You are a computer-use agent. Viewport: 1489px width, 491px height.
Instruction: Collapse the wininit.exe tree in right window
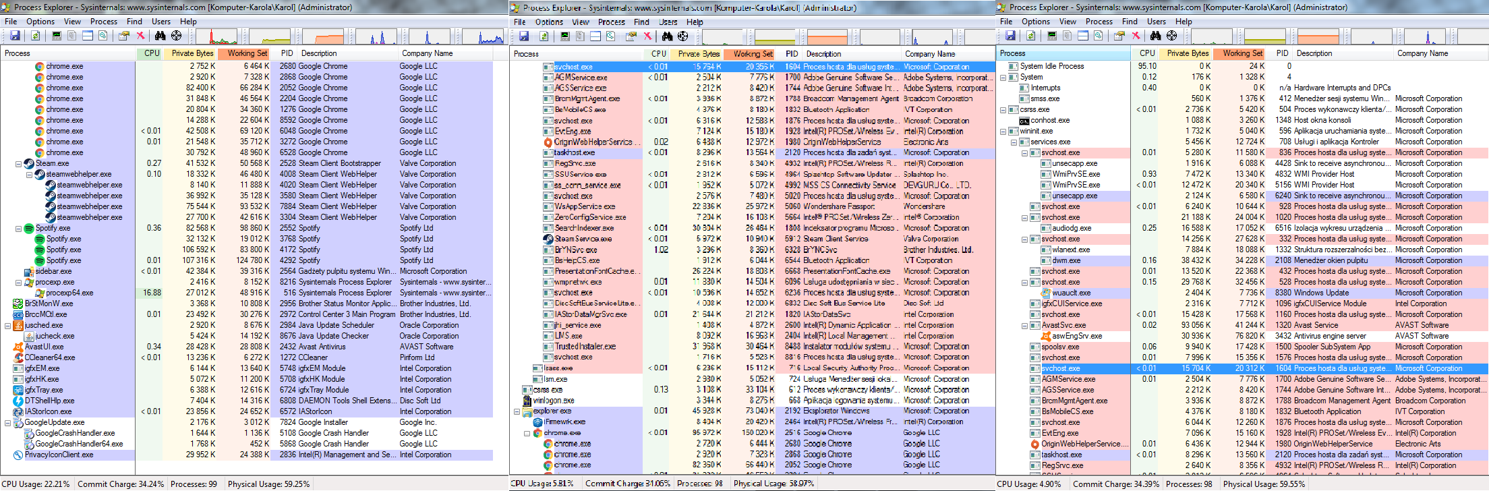(1003, 131)
